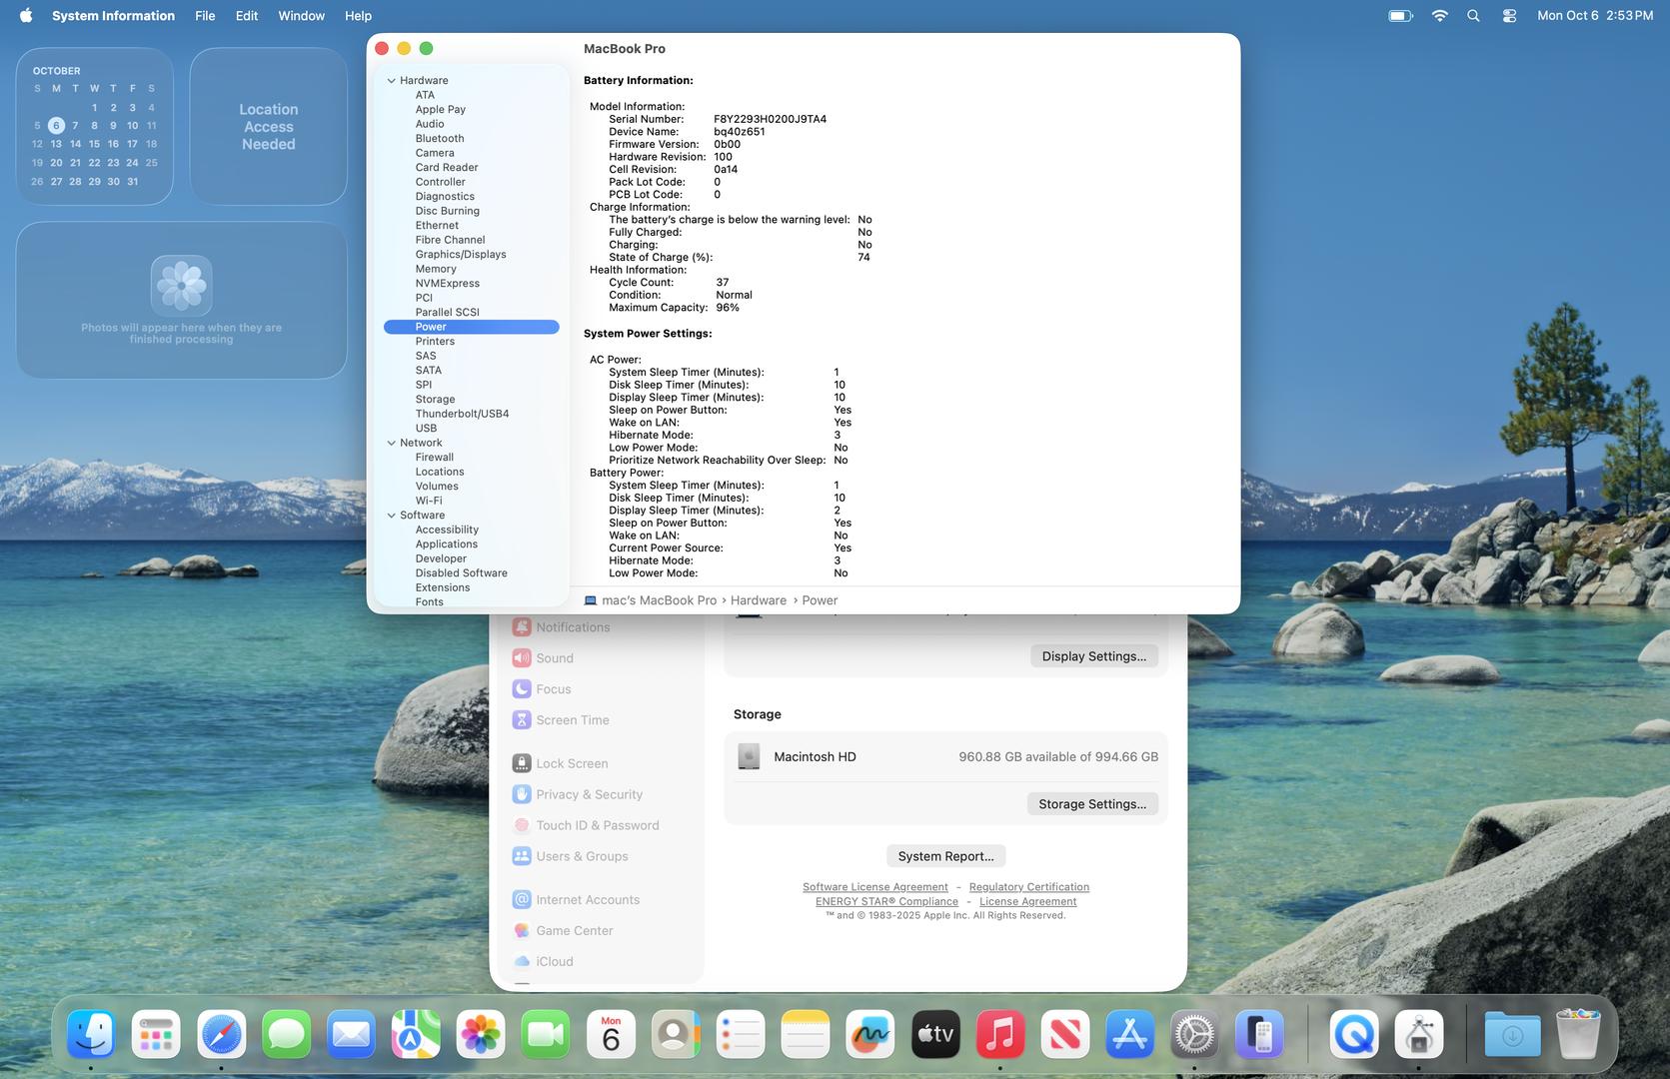Click the Storage Settings button
1670x1079 pixels.
(x=1091, y=804)
